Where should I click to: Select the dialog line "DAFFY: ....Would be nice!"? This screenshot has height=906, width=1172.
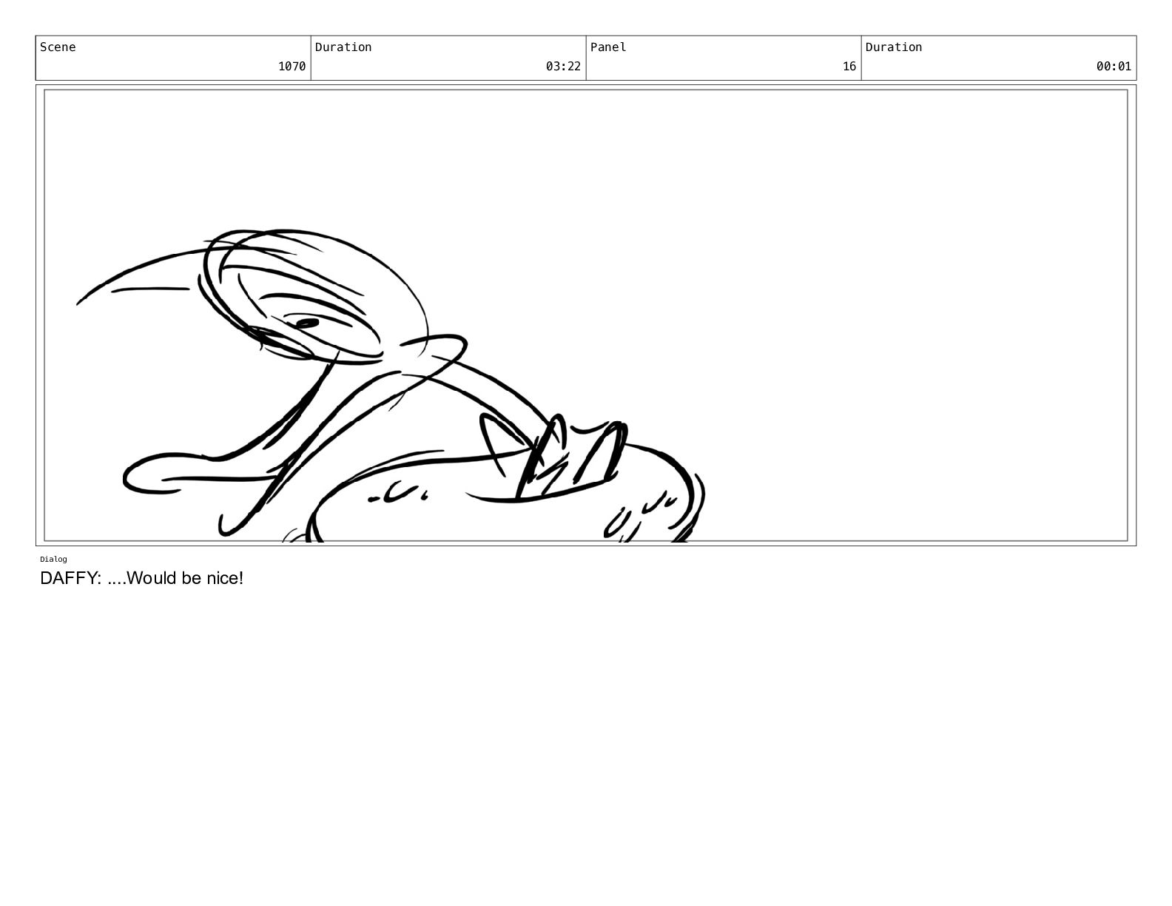141,578
